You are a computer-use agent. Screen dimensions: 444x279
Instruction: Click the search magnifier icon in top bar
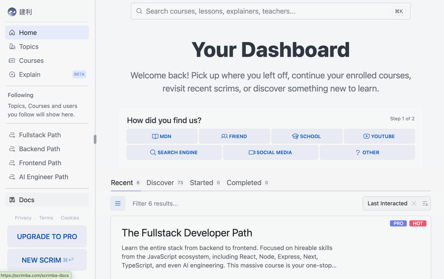tap(139, 11)
